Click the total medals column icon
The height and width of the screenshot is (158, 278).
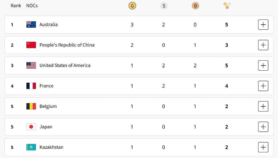[x=227, y=5]
